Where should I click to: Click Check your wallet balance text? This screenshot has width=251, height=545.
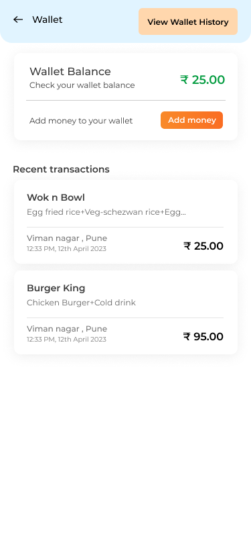pos(82,85)
